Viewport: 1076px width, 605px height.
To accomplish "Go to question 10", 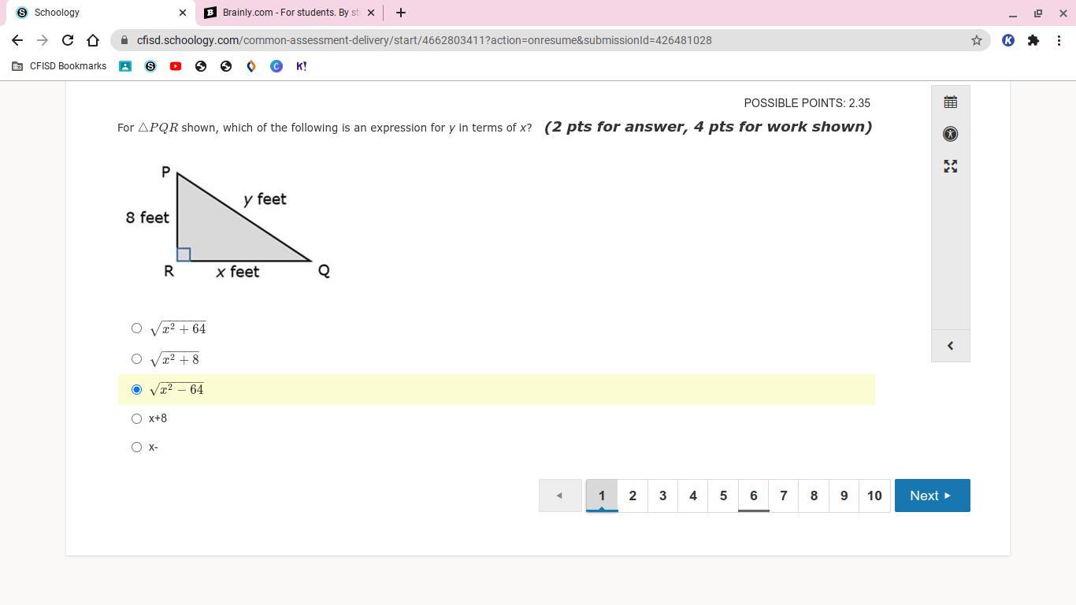I will pos(874,496).
